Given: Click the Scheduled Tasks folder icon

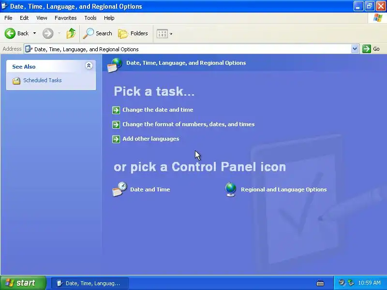Looking at the screenshot, I should click(16, 81).
